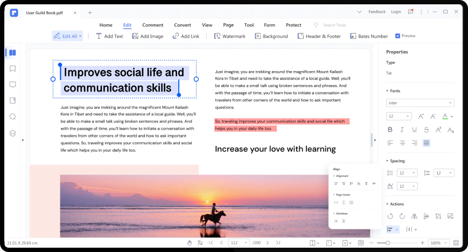Screen dimensions: 468x252
Task: Click the Add Text tool
Action: [109, 36]
